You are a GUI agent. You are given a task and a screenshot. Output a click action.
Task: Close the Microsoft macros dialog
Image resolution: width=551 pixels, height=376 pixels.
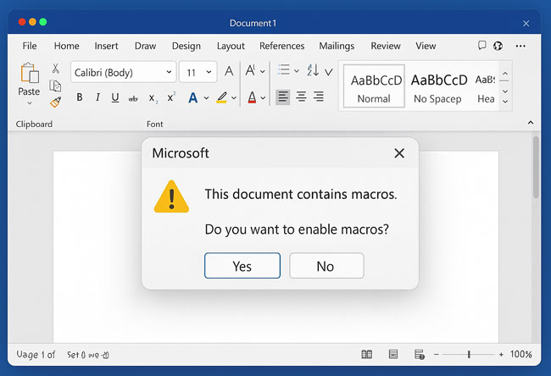[x=399, y=153]
